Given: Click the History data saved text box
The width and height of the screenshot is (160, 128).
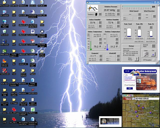Looking at the screenshot, I should point(131,52).
